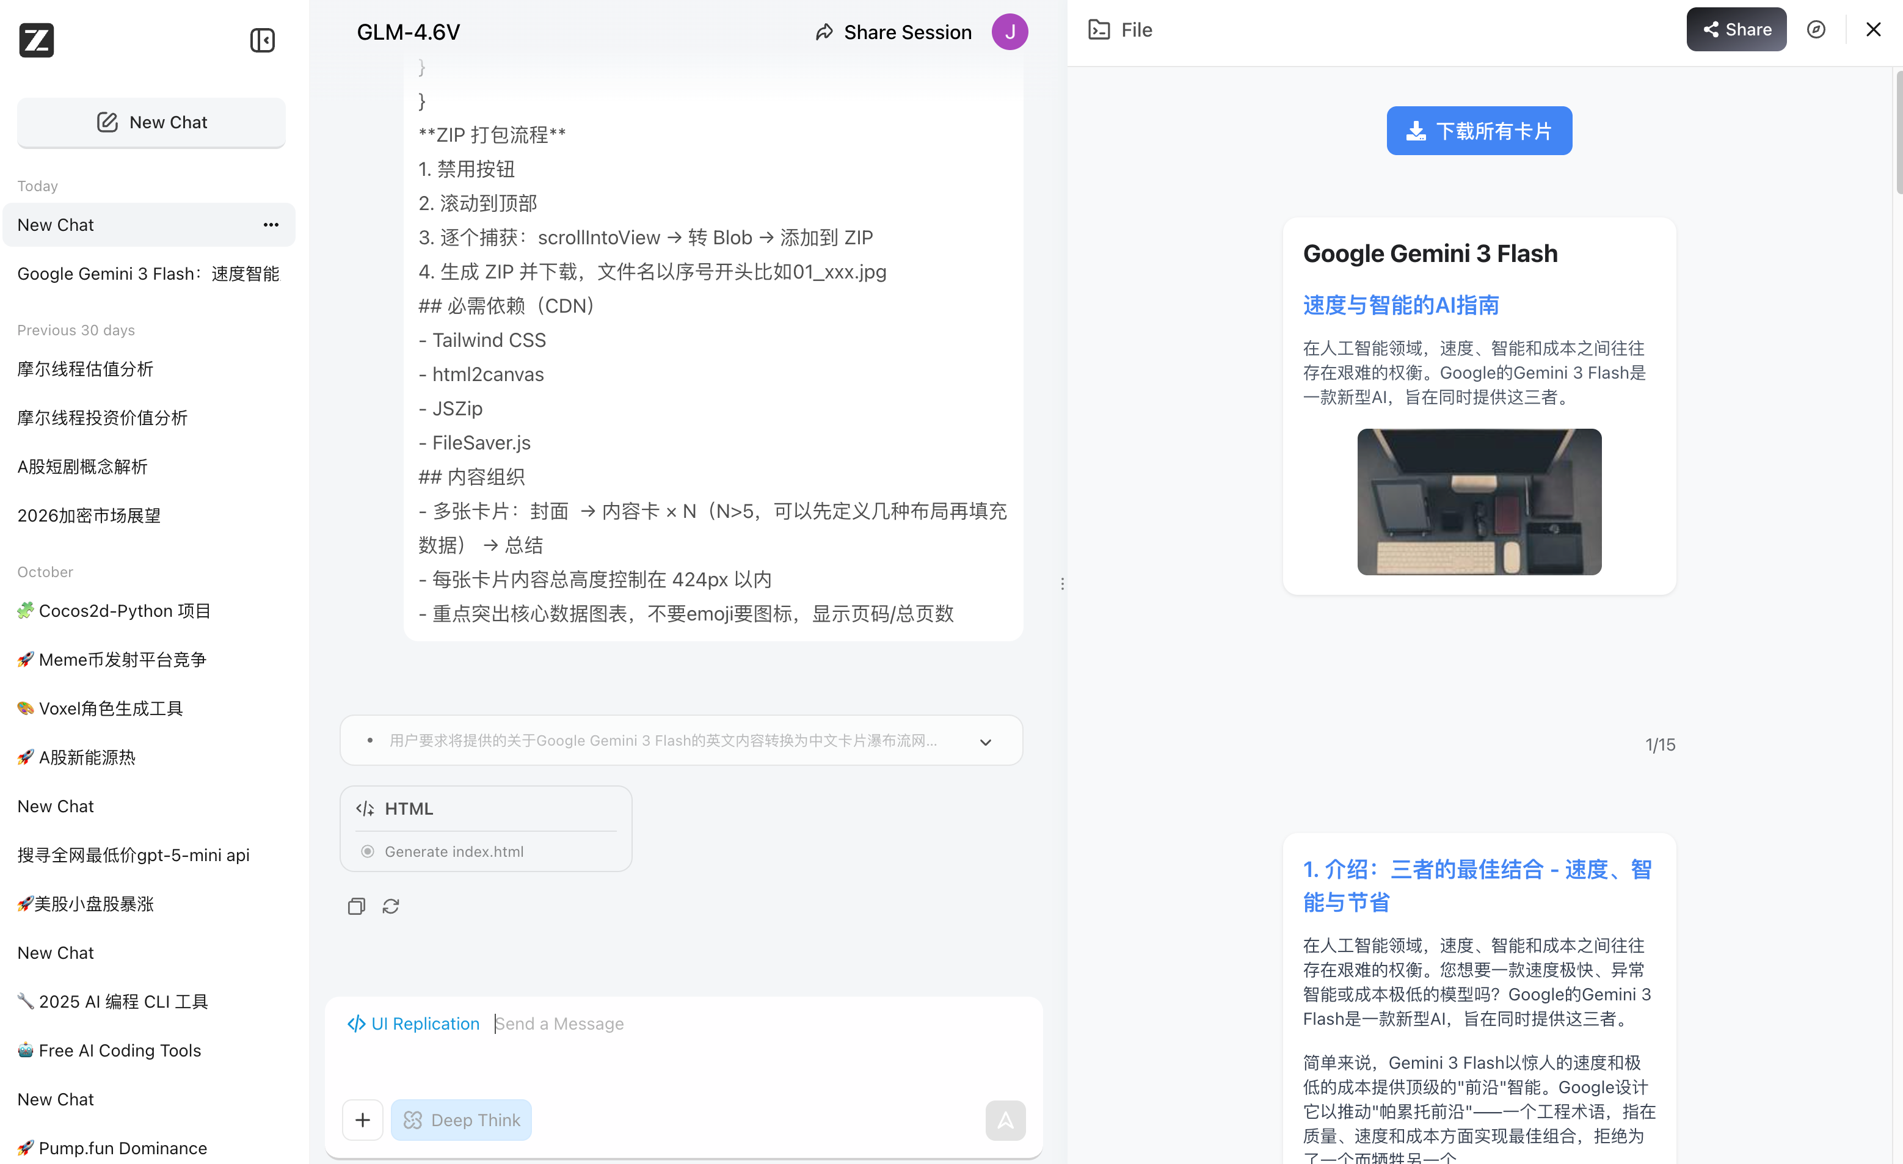Screen dimensions: 1903x1164
Task: Open the GLM-4.6V model selector
Action: (408, 32)
